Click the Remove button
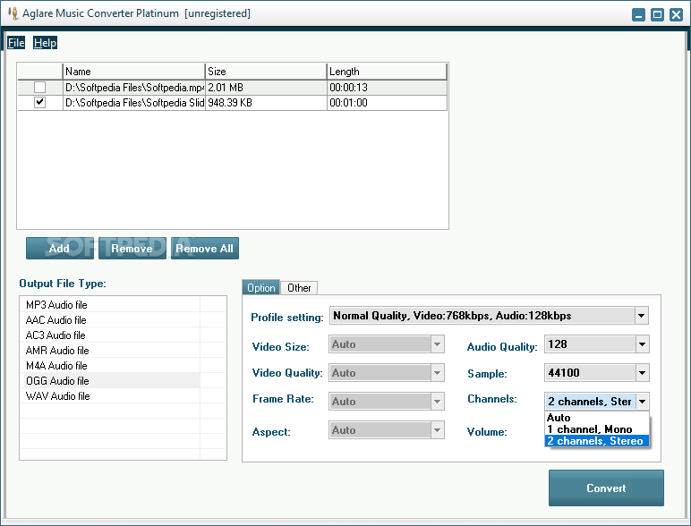The height and width of the screenshot is (526, 691). pyautogui.click(x=132, y=249)
